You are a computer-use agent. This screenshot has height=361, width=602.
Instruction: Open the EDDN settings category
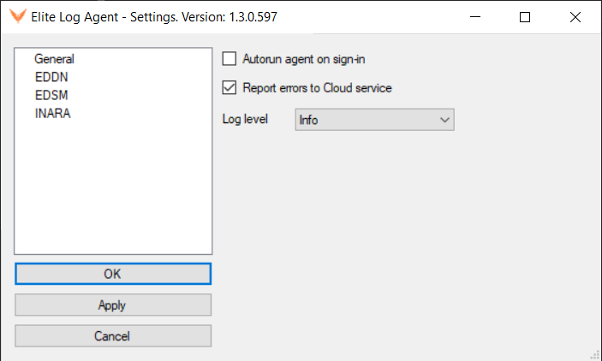51,77
